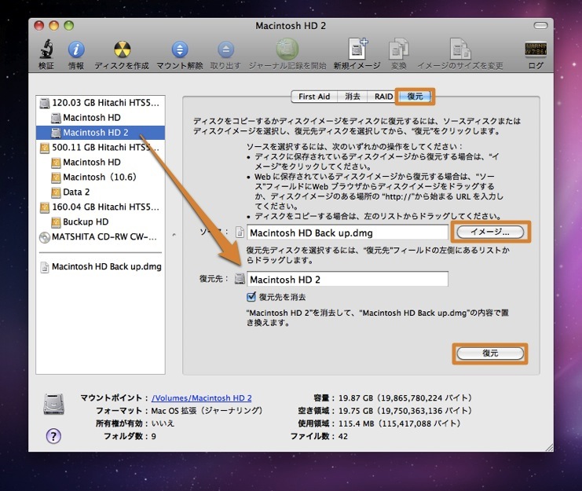Click the source field with Macintosh HD Back up.dmg

(x=347, y=233)
